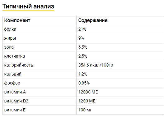
Task: Select the 'калорийность' row label
Action: pyautogui.click(x=19, y=65)
